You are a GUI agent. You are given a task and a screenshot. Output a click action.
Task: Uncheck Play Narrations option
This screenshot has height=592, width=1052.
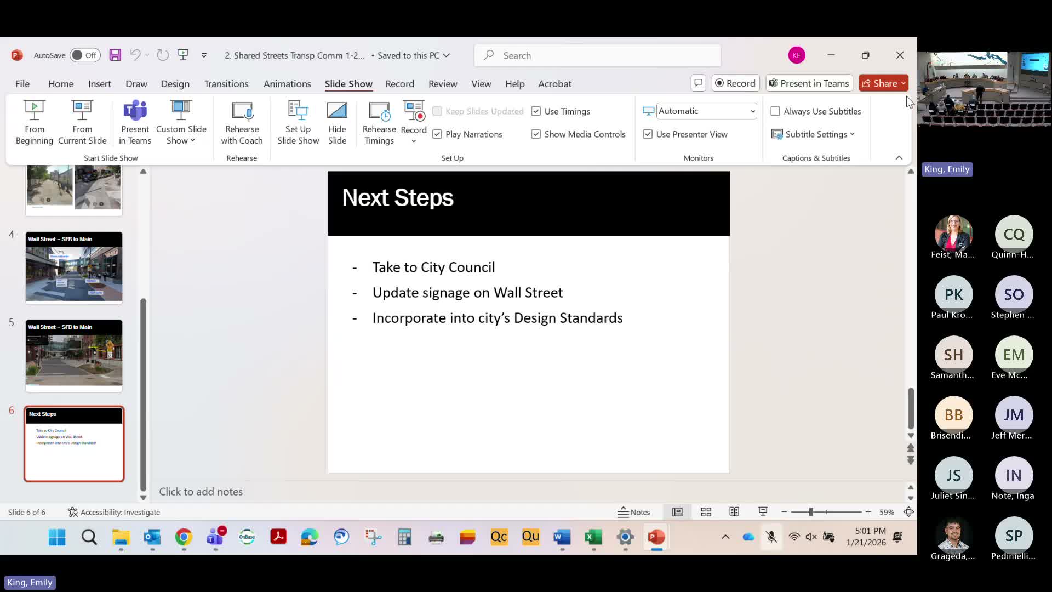437,134
